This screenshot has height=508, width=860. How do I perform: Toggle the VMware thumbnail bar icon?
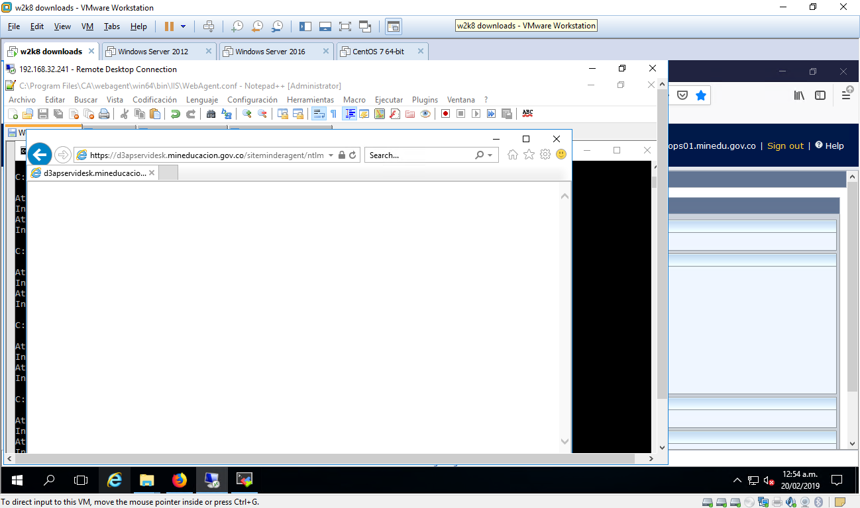pos(325,26)
